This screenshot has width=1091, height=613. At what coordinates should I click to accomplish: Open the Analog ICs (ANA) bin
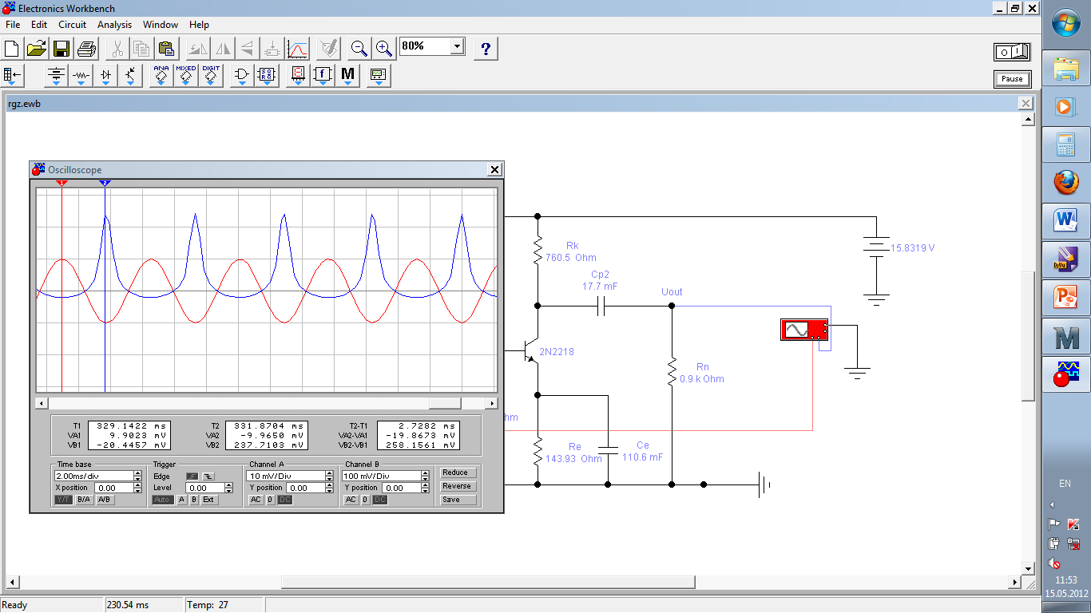pyautogui.click(x=161, y=76)
